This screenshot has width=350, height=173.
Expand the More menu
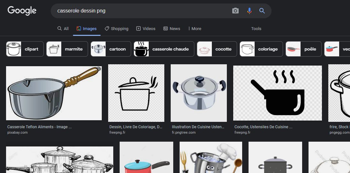coord(195,29)
